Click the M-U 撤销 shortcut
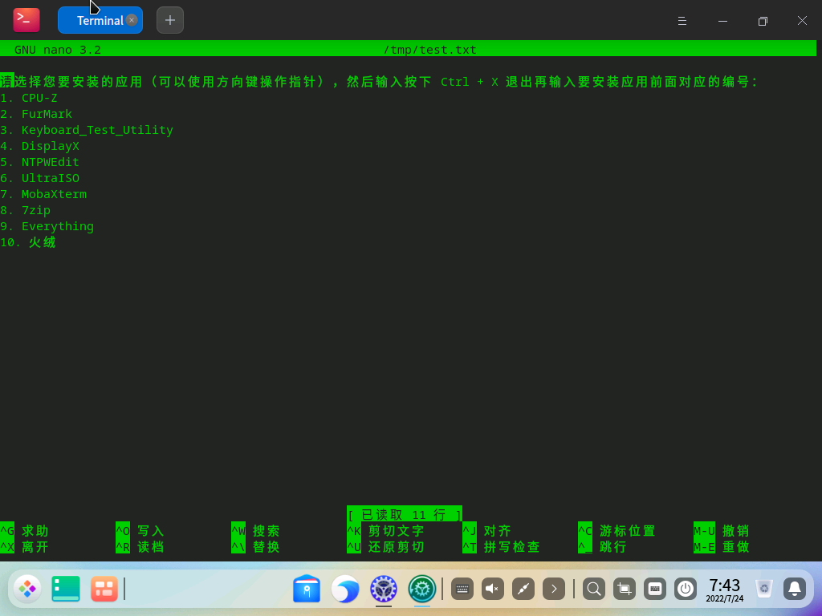The image size is (822, 616). [x=722, y=531]
